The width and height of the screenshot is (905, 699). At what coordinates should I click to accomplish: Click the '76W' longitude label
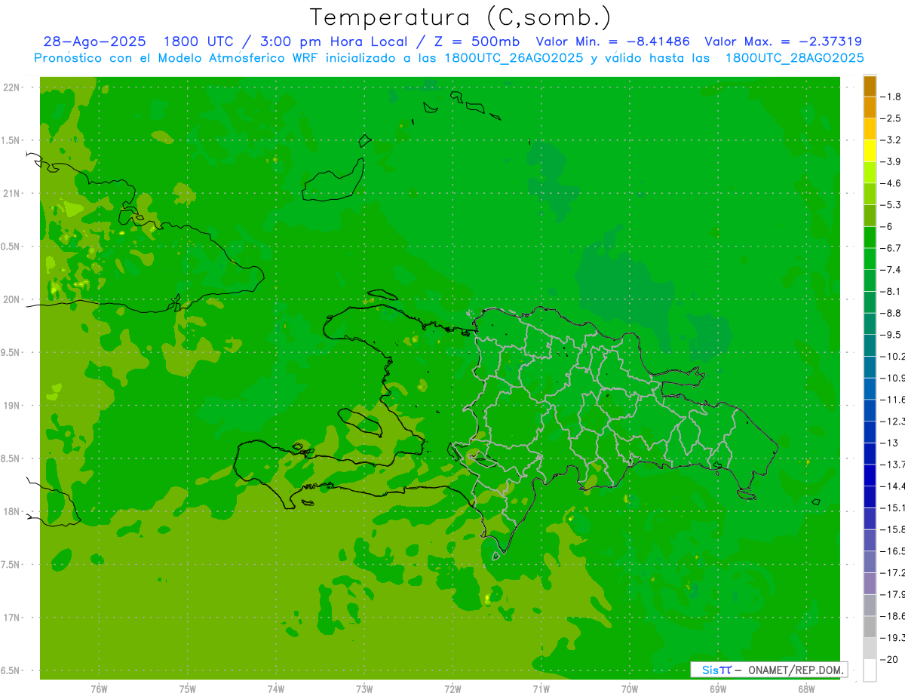[99, 689]
